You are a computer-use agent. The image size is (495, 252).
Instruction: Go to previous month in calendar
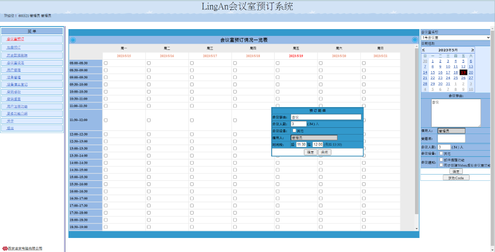423,50
